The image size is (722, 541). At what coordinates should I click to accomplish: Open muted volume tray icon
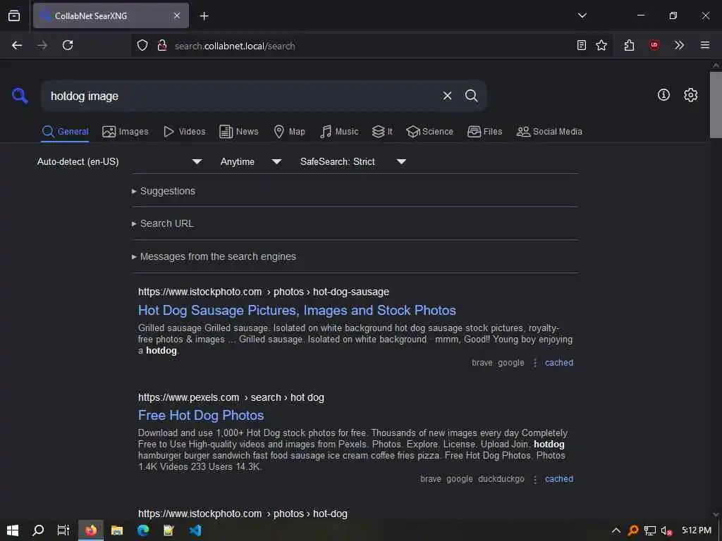coord(666,530)
